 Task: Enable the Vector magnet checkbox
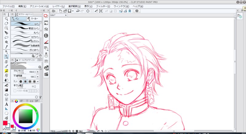[x=15, y=91]
